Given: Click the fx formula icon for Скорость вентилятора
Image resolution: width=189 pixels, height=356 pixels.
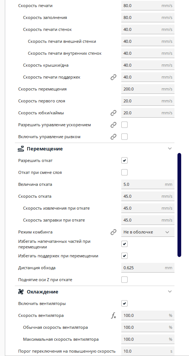Looking at the screenshot, I should 113,315.
